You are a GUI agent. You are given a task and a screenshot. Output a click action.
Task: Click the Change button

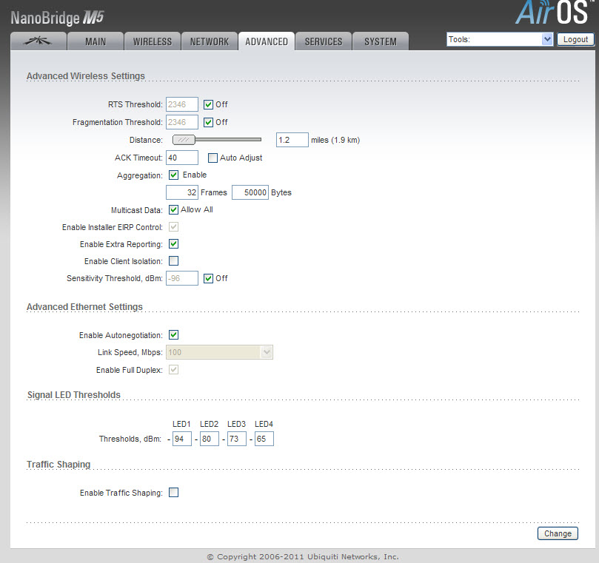tap(558, 533)
